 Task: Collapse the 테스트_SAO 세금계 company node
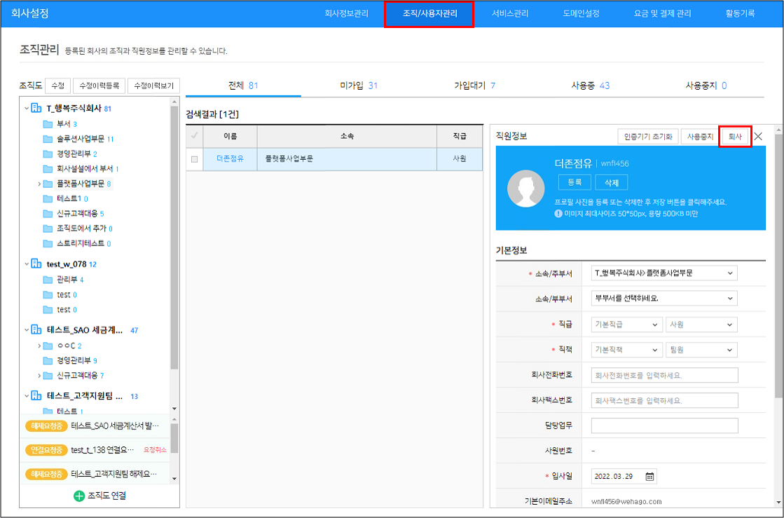[x=27, y=330]
